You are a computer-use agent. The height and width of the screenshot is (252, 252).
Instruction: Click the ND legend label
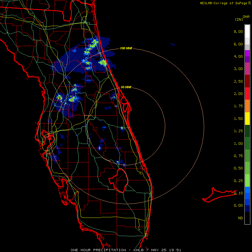pos(241,218)
